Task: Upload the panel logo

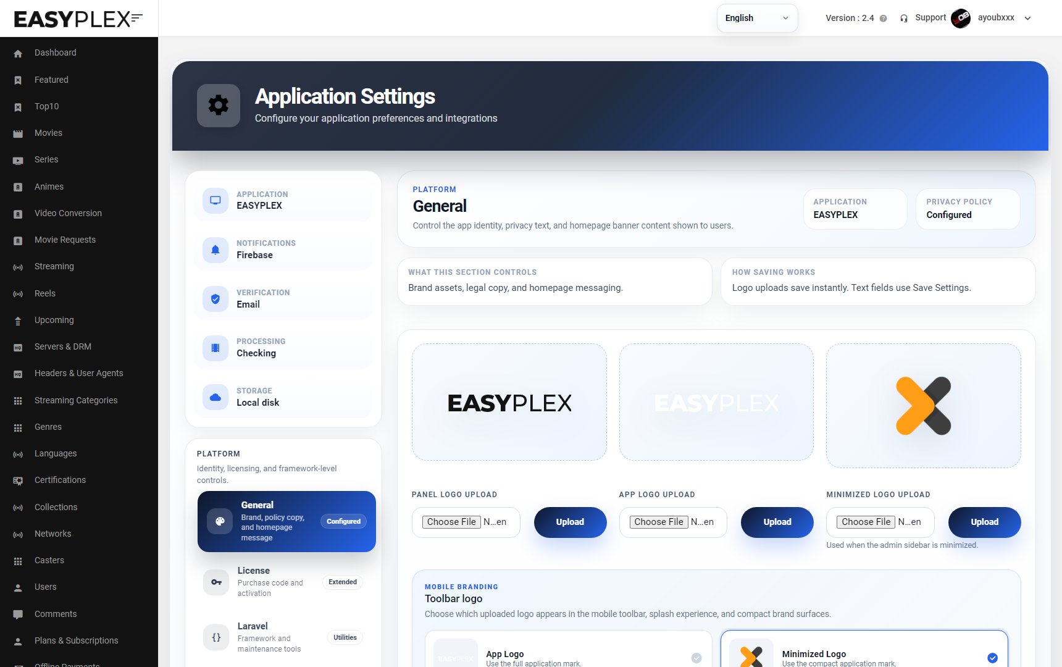Action: tap(570, 522)
